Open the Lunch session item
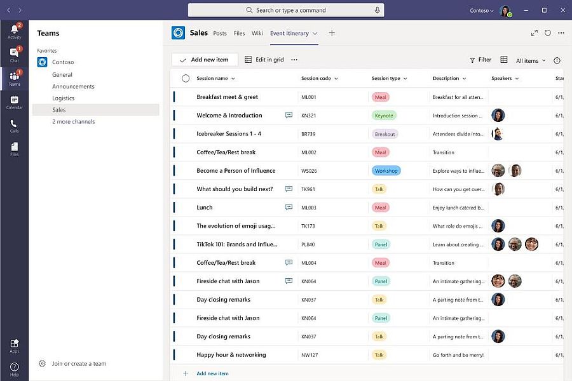 pyautogui.click(x=204, y=208)
